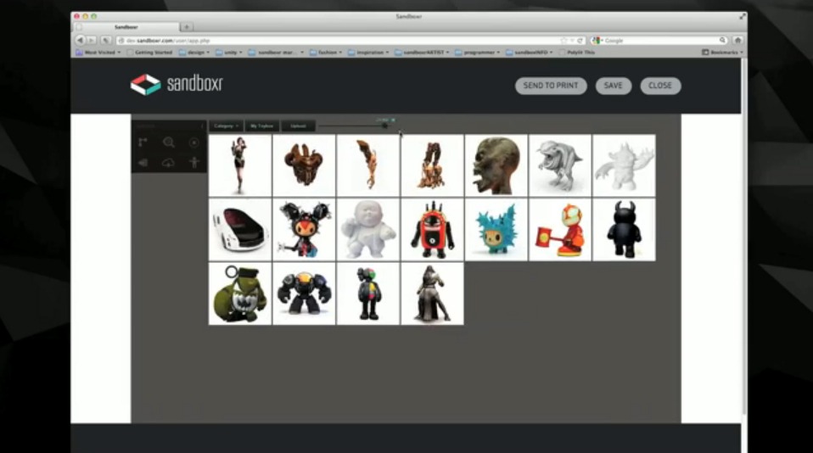This screenshot has height=453, width=813.
Task: Select the magnifier zoom tool icon
Action: pyautogui.click(x=169, y=142)
